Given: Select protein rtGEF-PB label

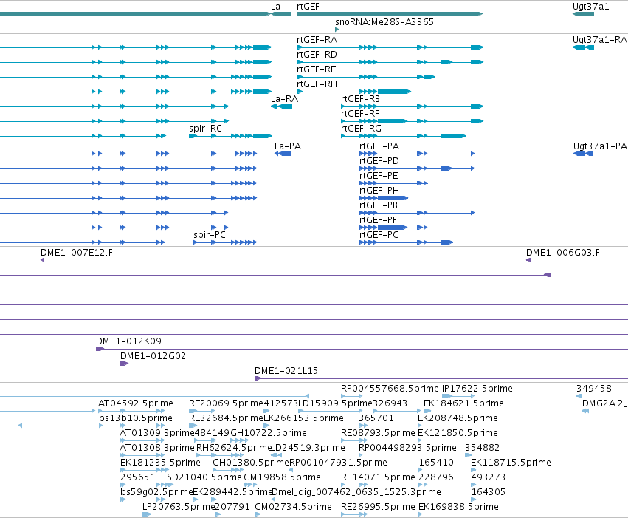Looking at the screenshot, I should [x=379, y=205].
